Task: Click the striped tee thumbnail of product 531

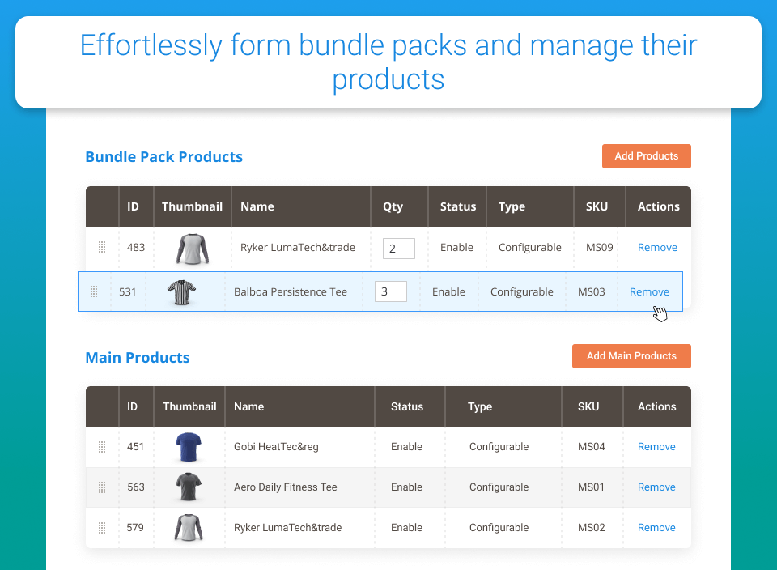Action: click(x=181, y=292)
